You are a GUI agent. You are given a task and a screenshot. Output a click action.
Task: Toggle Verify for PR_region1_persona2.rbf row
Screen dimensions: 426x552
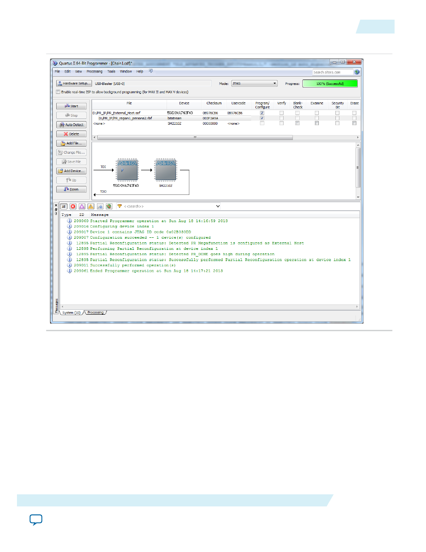coord(281,118)
